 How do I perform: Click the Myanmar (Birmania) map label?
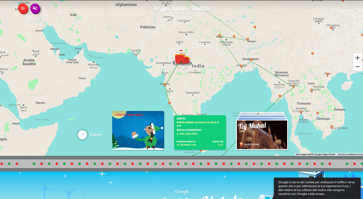(x=281, y=74)
